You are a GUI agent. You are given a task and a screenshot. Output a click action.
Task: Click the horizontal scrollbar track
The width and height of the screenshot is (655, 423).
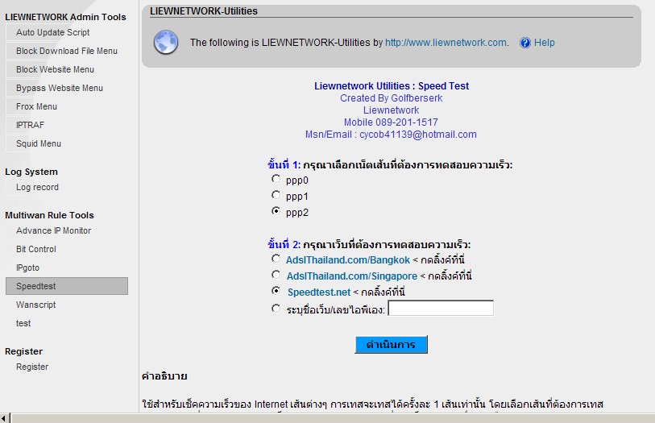[x=334, y=418]
